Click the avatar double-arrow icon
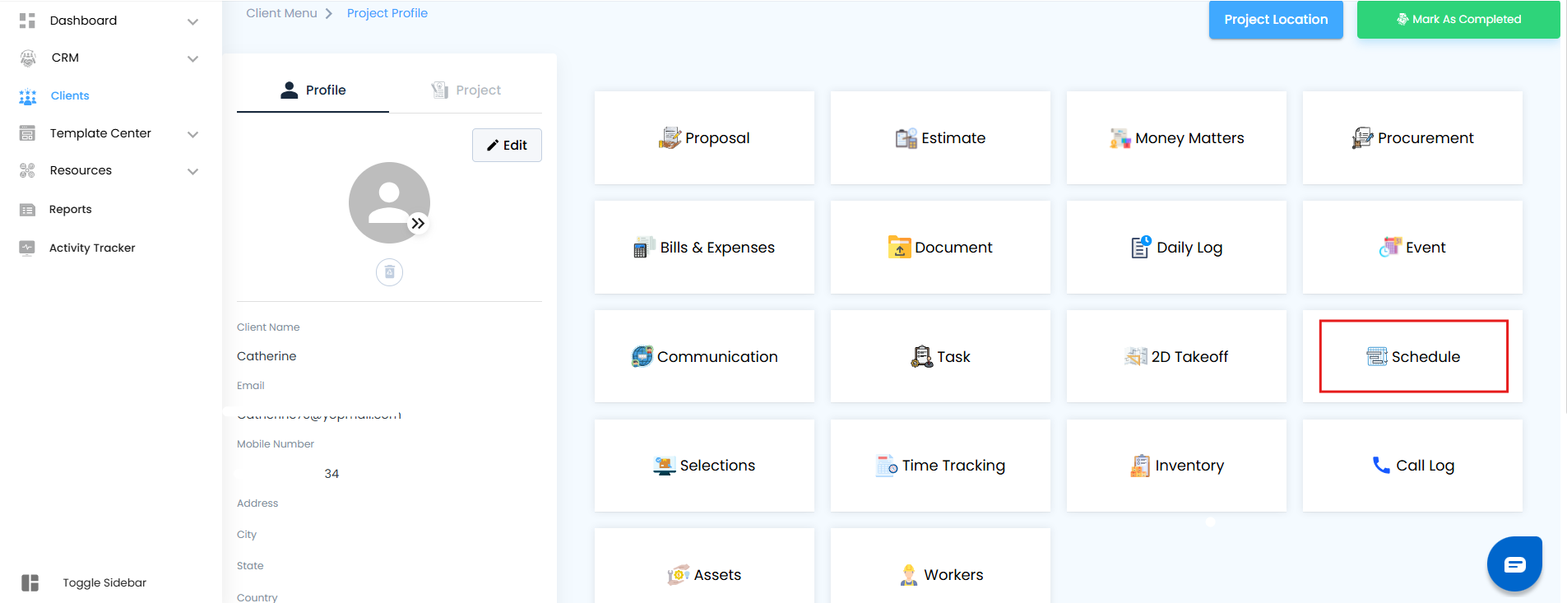This screenshot has width=1567, height=603. 419,223
